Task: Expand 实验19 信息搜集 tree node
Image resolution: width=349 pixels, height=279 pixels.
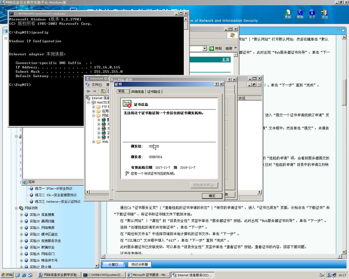Action: coord(22,215)
